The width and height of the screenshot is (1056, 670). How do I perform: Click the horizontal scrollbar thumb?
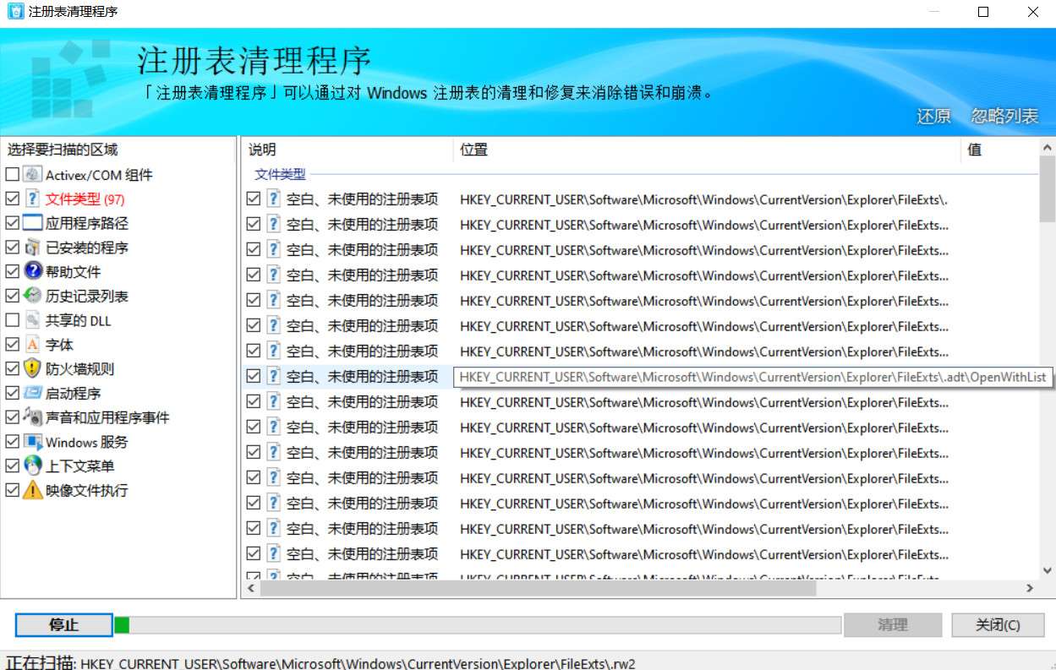538,588
